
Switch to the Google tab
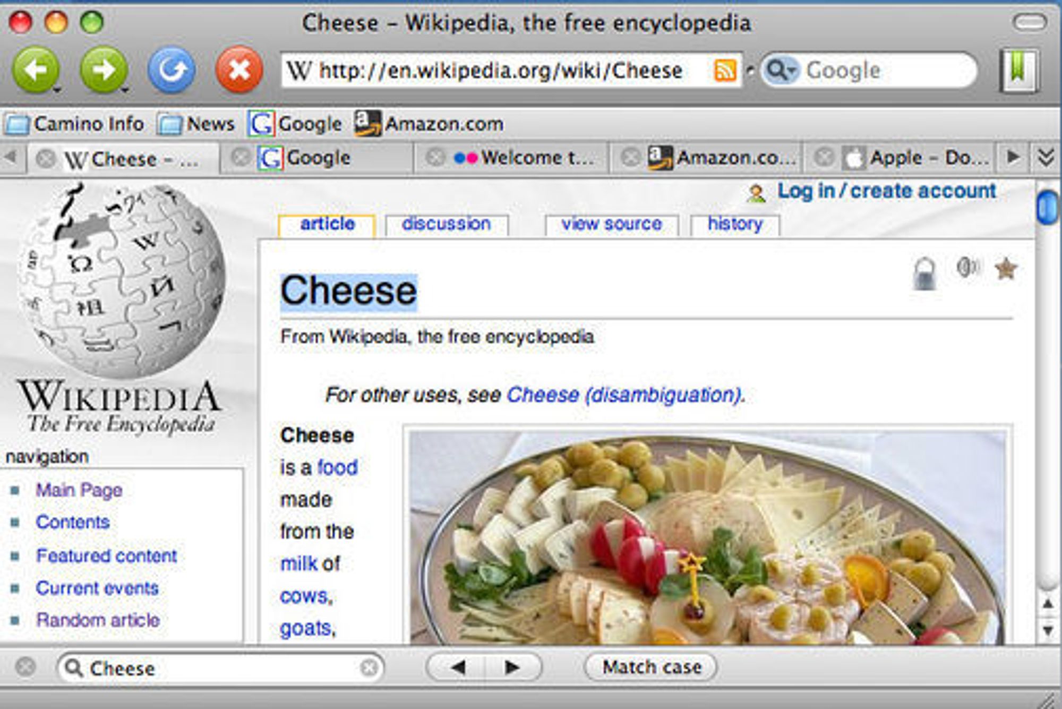coord(317,158)
